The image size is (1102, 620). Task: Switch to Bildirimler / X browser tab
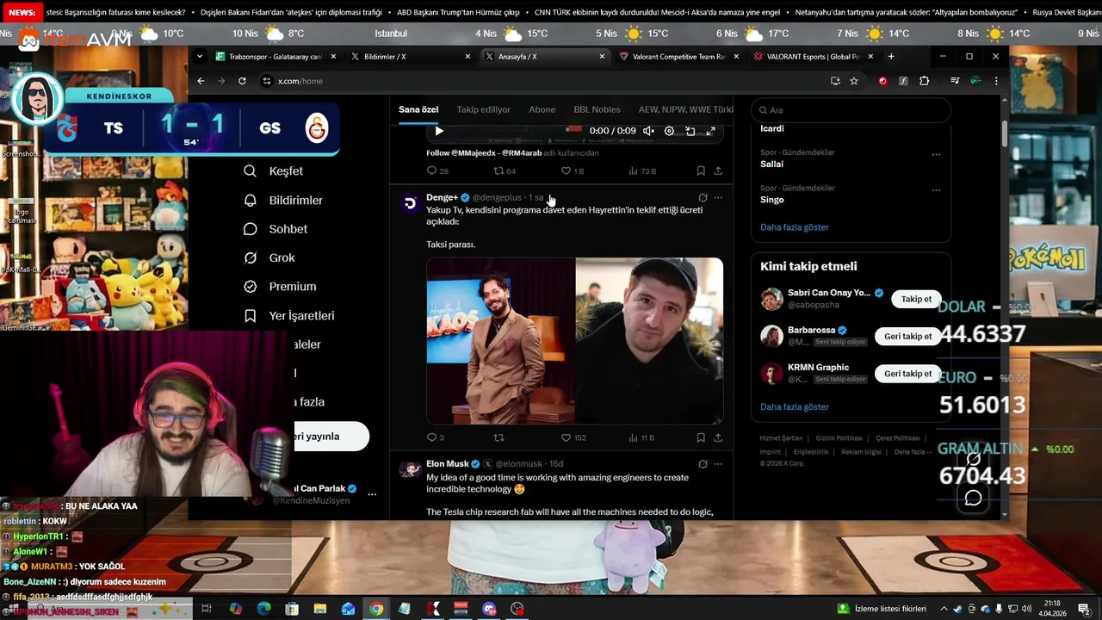coord(411,56)
